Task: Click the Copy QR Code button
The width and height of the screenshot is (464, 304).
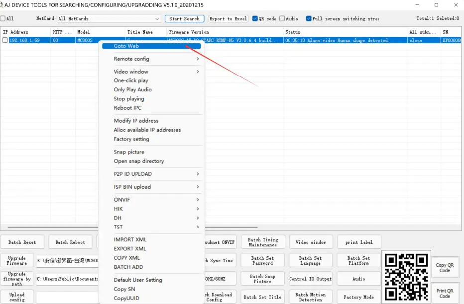Action: (x=445, y=268)
